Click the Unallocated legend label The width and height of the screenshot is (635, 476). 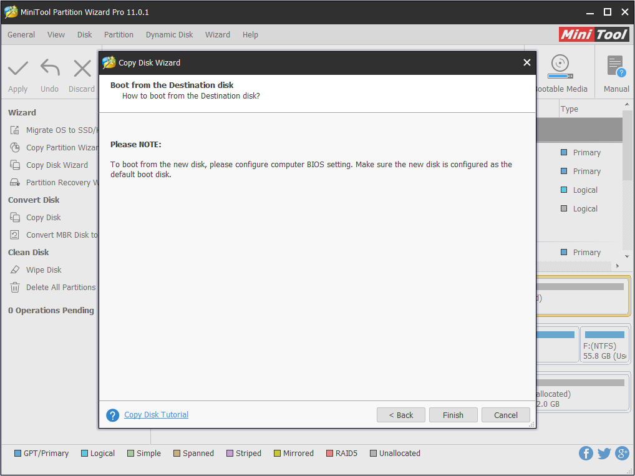tap(400, 454)
